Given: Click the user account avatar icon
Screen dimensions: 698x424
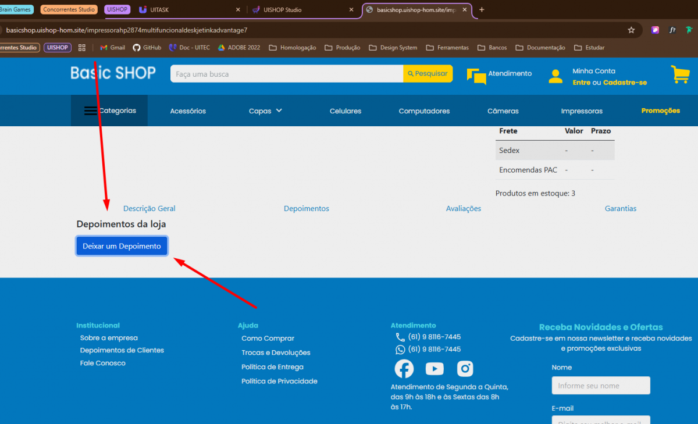Looking at the screenshot, I should (x=555, y=77).
